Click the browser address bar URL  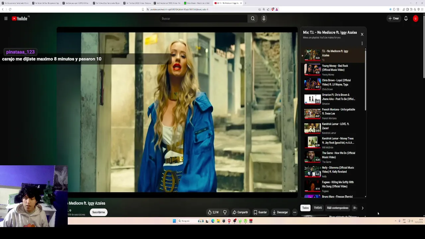click(x=179, y=9)
